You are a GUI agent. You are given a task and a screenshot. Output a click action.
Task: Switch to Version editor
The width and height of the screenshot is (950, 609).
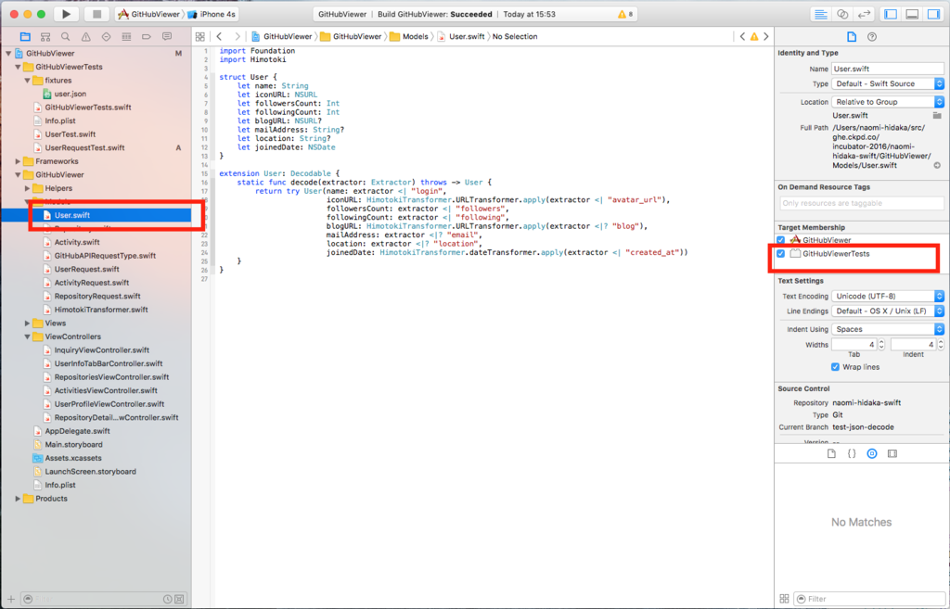tap(864, 14)
